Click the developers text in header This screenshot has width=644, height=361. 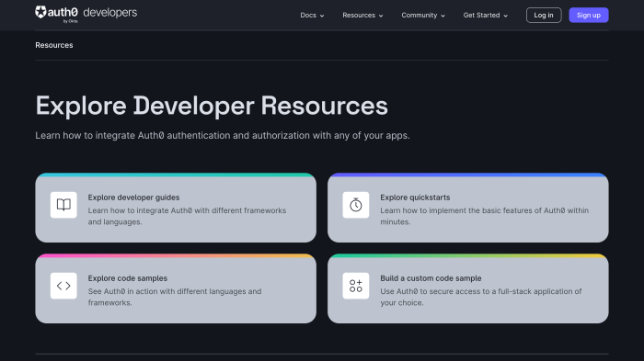pos(110,13)
